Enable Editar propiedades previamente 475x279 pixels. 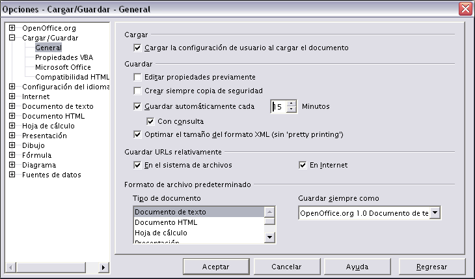point(137,77)
